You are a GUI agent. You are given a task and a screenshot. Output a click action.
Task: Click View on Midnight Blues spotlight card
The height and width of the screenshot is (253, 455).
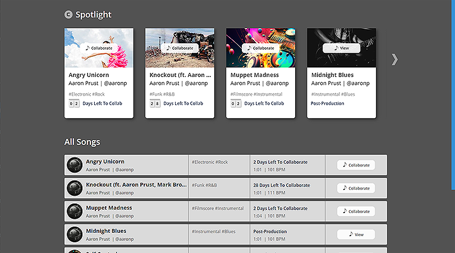click(x=342, y=48)
